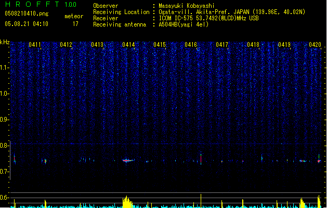
Task: Click time marker 0415
Action: [x=160, y=45]
